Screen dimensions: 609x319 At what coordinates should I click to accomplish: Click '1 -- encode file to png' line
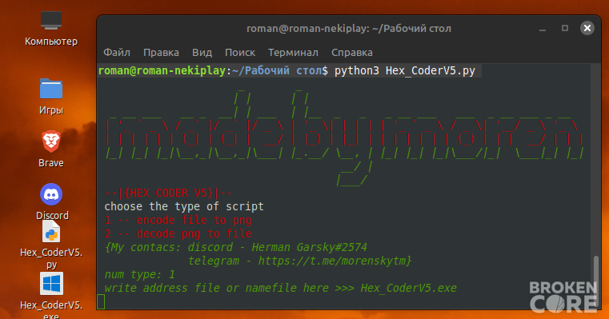point(178,220)
